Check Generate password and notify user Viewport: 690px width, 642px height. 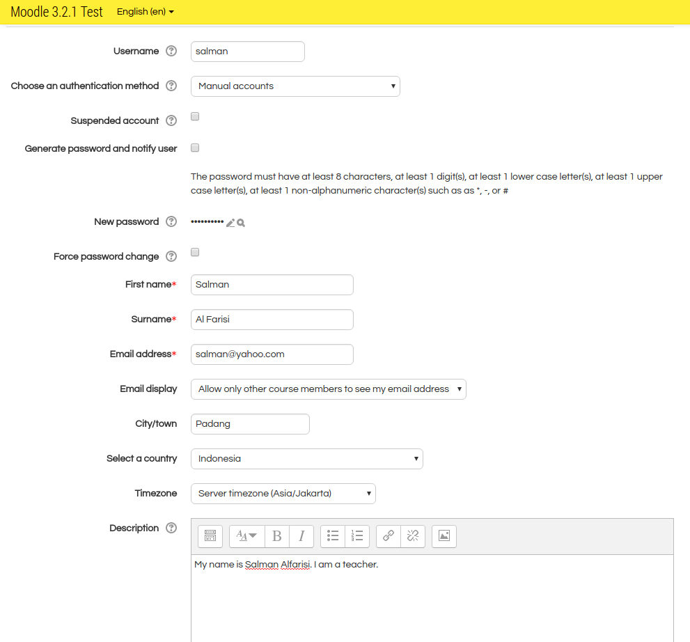(x=195, y=148)
